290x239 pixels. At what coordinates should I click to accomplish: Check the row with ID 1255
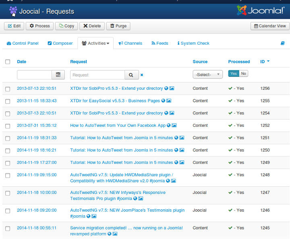(x=8, y=101)
